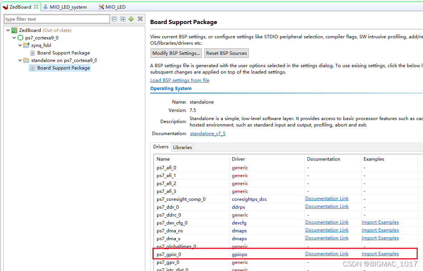Close the ZedBoard editor tab

(36, 7)
